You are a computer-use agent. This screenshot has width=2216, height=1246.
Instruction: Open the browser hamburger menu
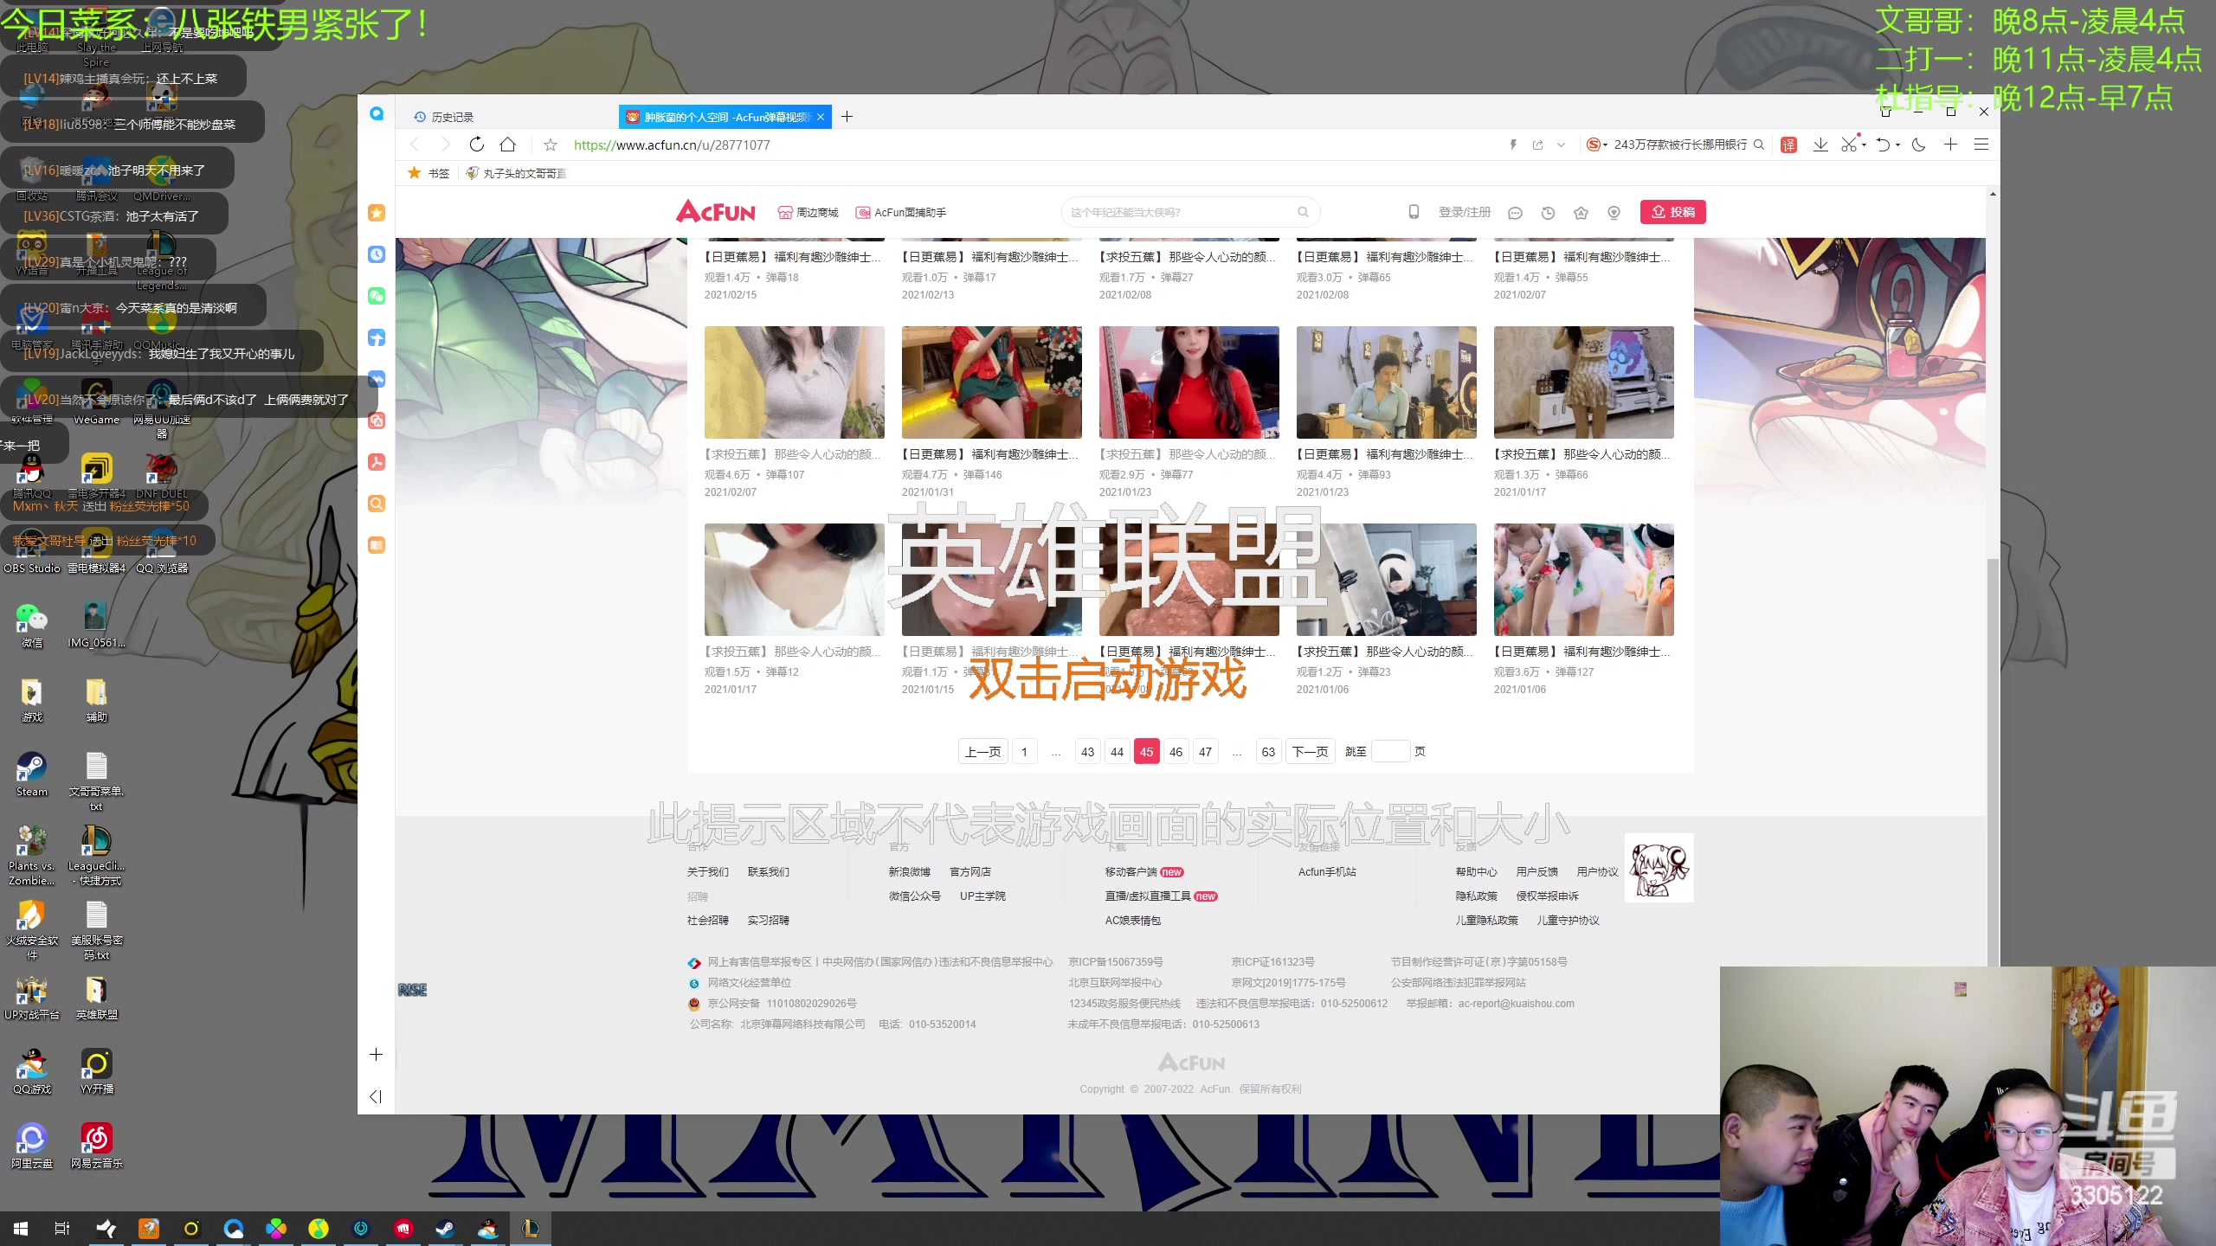[x=1981, y=145]
